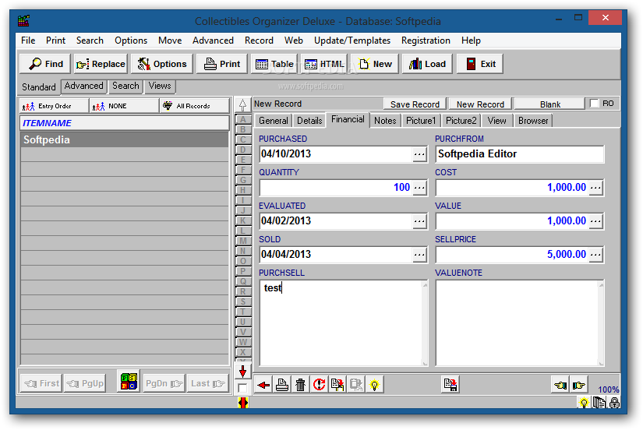
Task: Select the Views panel tab
Action: [160, 86]
